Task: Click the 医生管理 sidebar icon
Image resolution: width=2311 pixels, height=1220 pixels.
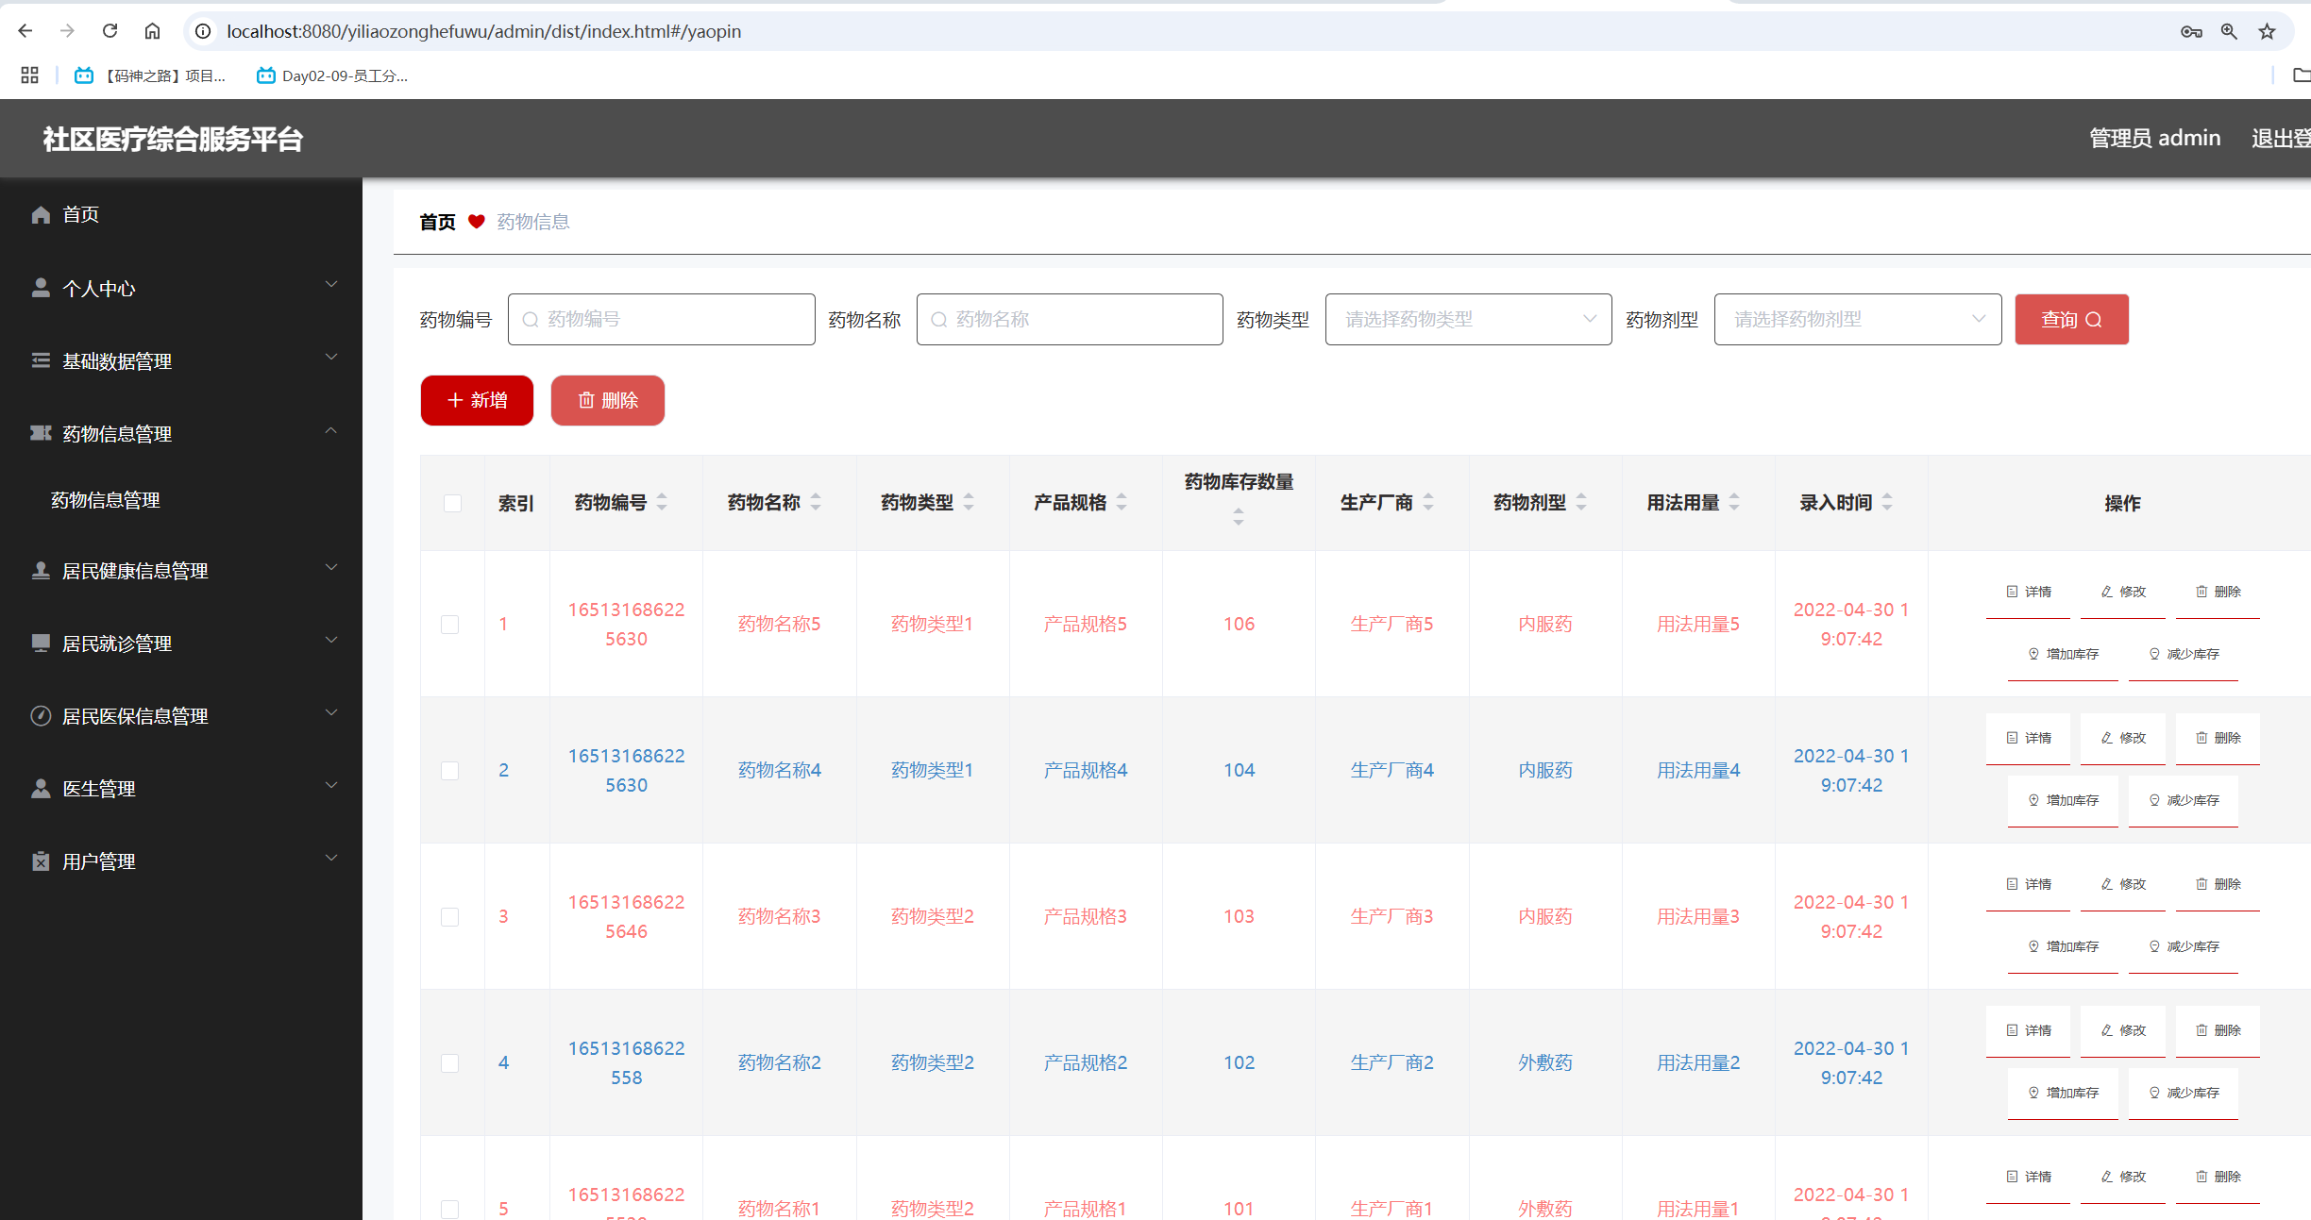Action: (41, 788)
